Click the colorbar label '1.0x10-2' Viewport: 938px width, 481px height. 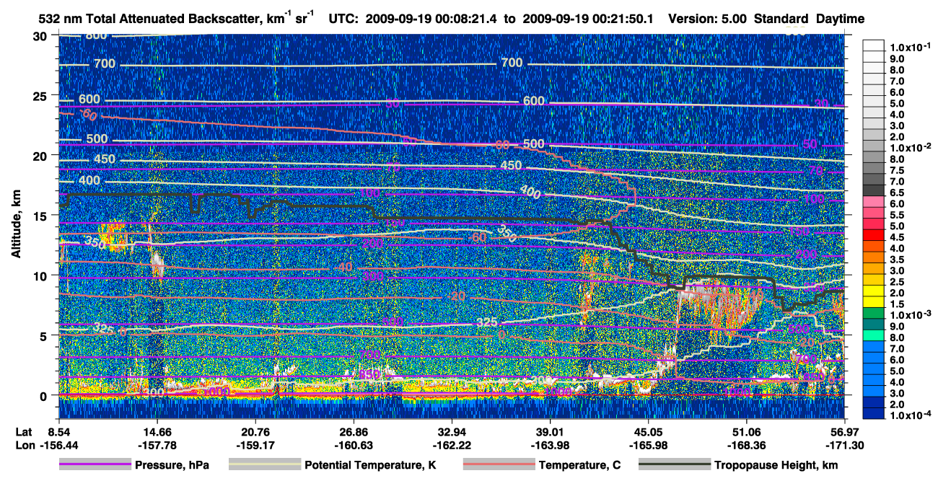pos(911,148)
